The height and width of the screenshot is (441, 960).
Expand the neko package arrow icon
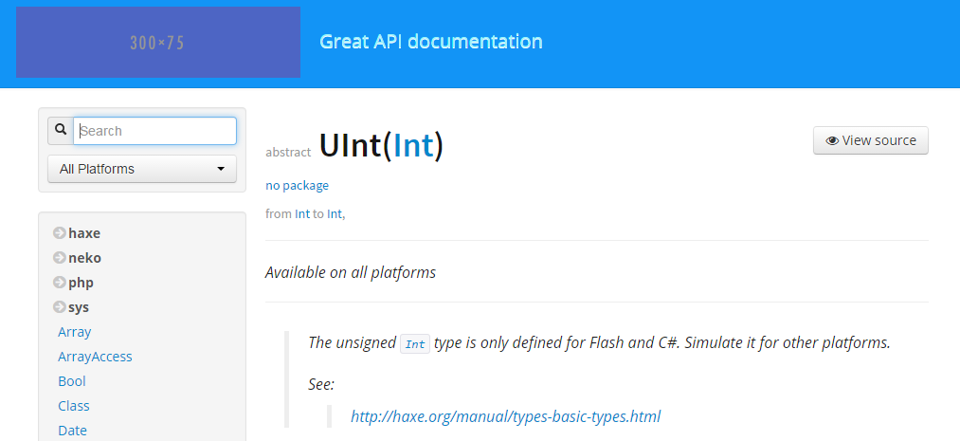click(60, 258)
